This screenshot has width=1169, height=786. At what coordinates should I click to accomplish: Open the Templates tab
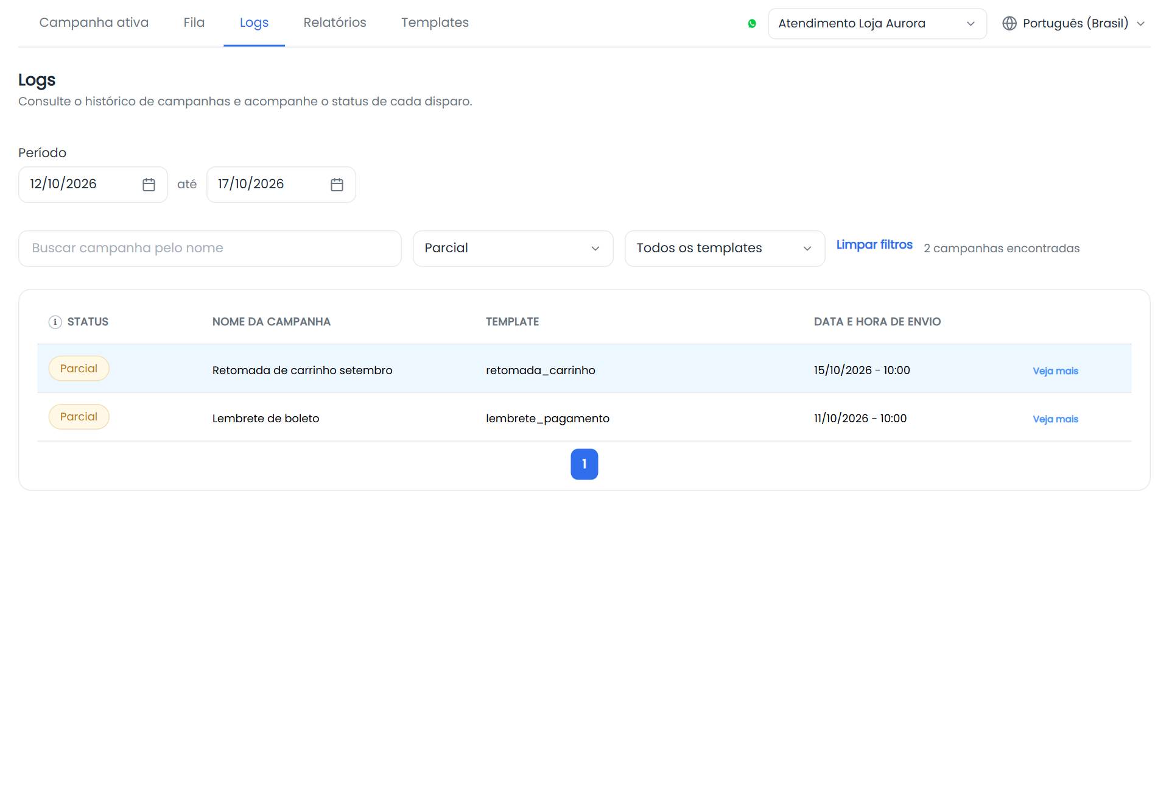pos(435,23)
